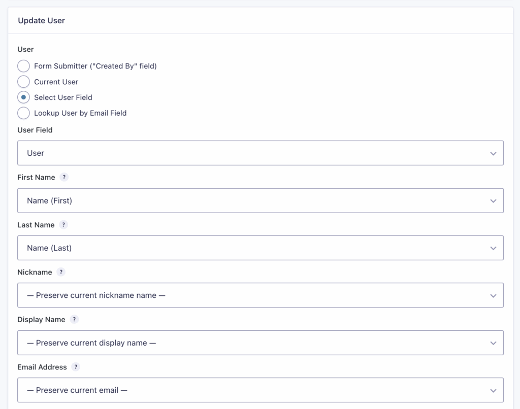Viewport: 520px width, 409px height.
Task: Click the help icon next to Nickname
Action: 61,272
